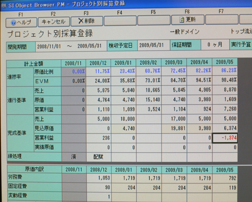Click the EVM value 24.00%
The image size is (252, 202).
[x=98, y=81]
